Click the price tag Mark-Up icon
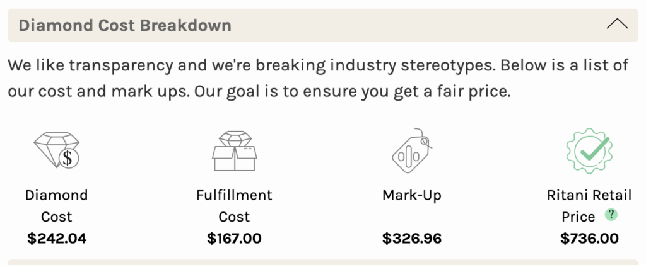This screenshot has height=265, width=646. pyautogui.click(x=411, y=150)
